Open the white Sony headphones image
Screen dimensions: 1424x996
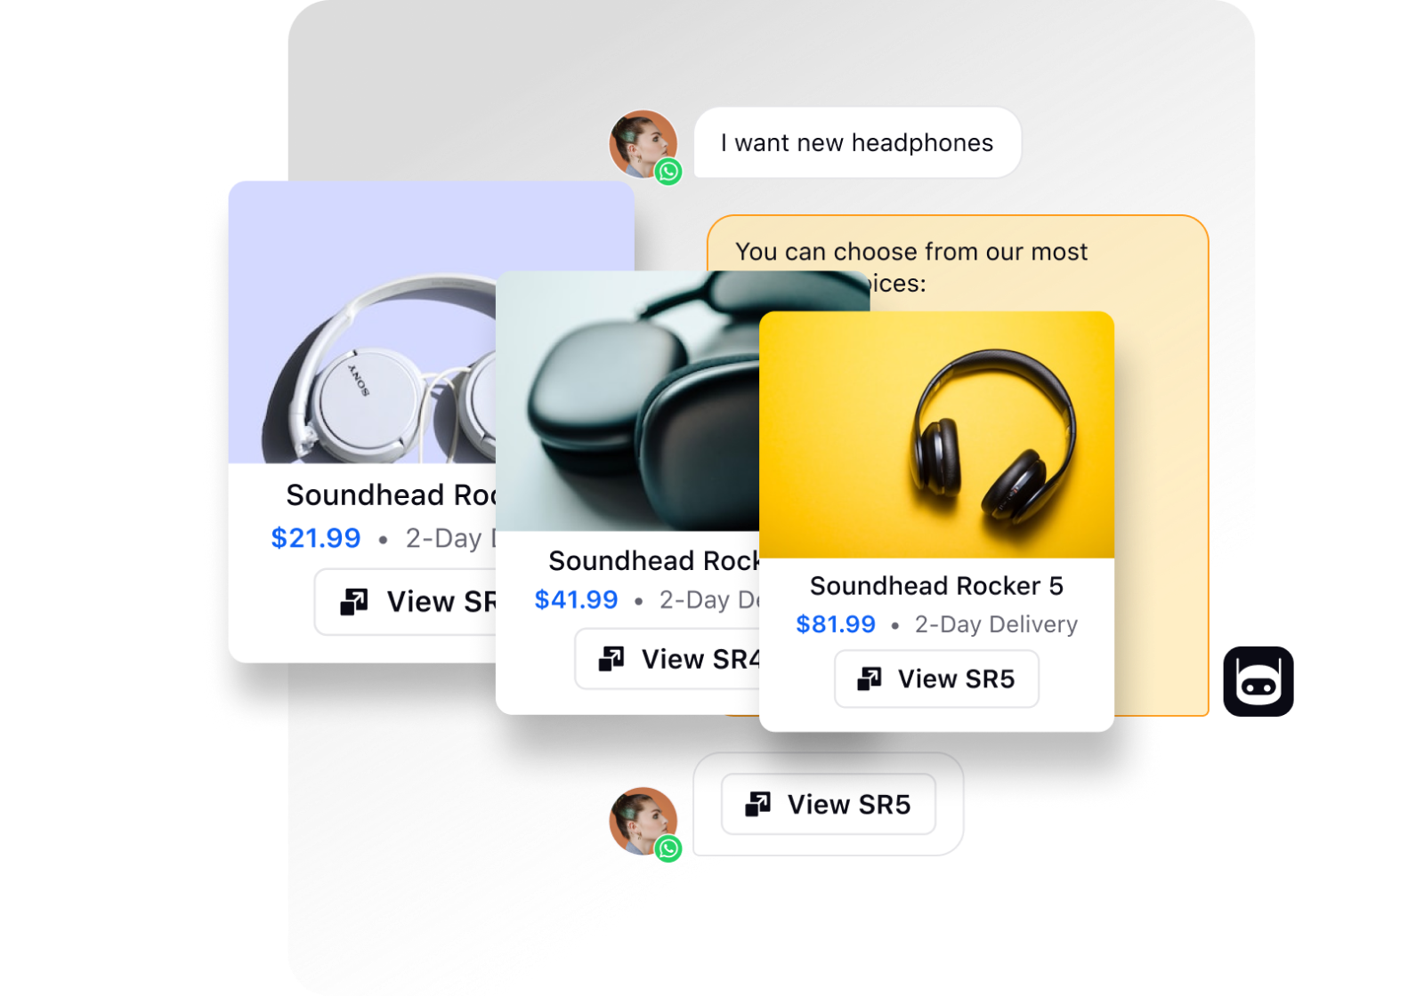click(362, 322)
